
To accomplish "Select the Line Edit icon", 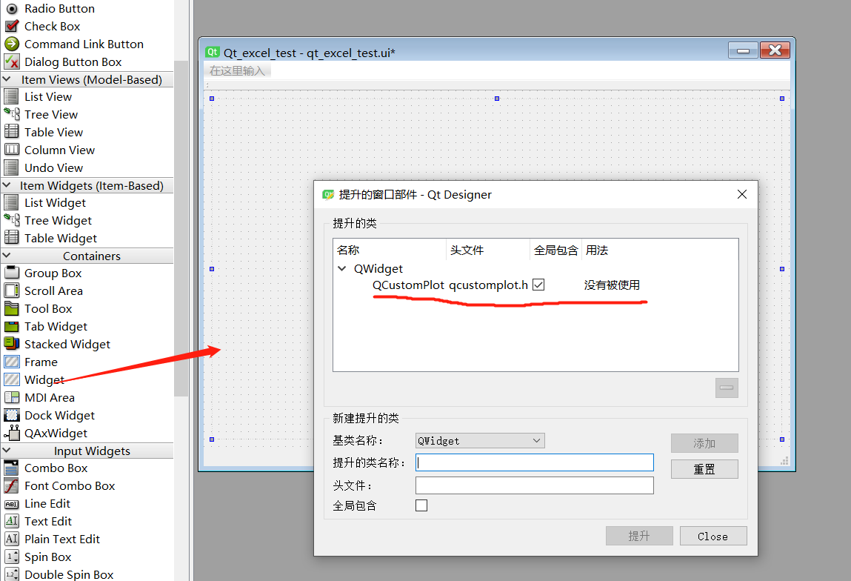I will click(x=11, y=504).
